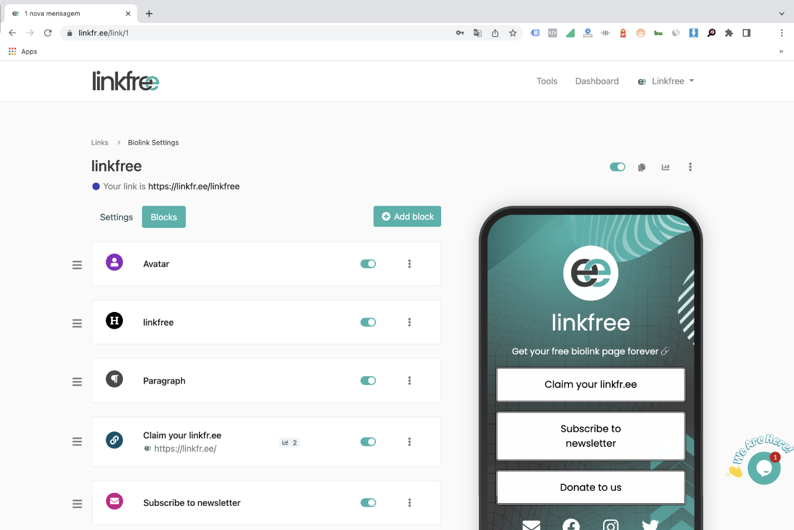Open Subscribe to newsletter block options menu
This screenshot has height=530, width=794.
coord(410,503)
